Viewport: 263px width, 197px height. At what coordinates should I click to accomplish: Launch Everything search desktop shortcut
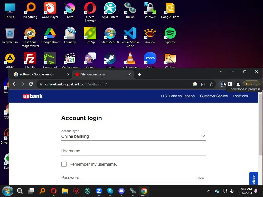[x=30, y=10]
